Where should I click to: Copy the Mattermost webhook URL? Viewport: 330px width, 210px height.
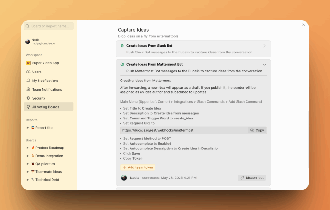tap(257, 130)
